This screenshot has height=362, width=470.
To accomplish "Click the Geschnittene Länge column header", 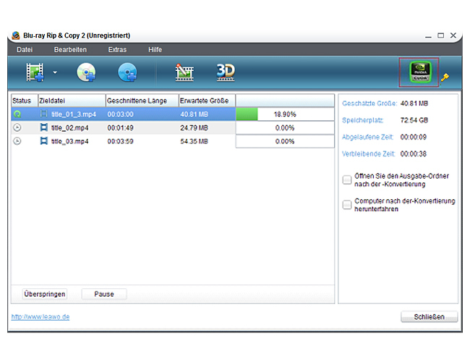I will (x=142, y=101).
